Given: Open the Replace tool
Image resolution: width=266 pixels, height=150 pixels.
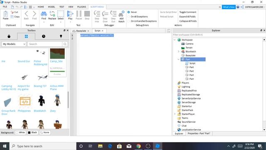Looking at the screenshot, I should [52, 15].
